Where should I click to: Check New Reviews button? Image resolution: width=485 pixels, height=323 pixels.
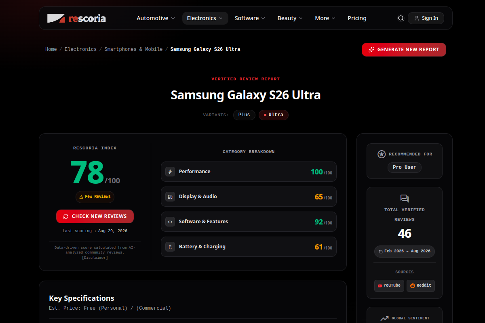(x=95, y=216)
